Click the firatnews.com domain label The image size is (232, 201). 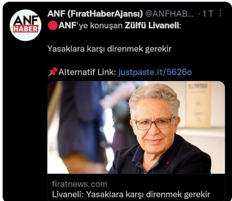pos(80,184)
